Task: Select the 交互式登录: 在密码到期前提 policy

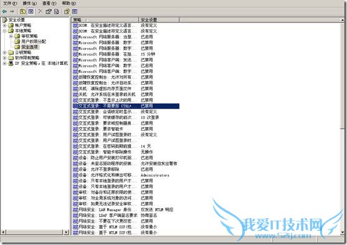Action: pyautogui.click(x=105, y=147)
